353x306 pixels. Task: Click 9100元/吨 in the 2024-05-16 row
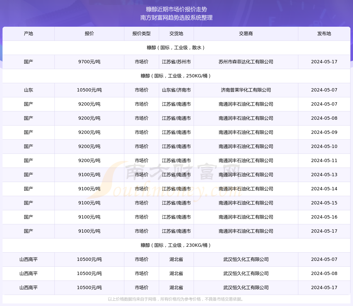(x=89, y=217)
